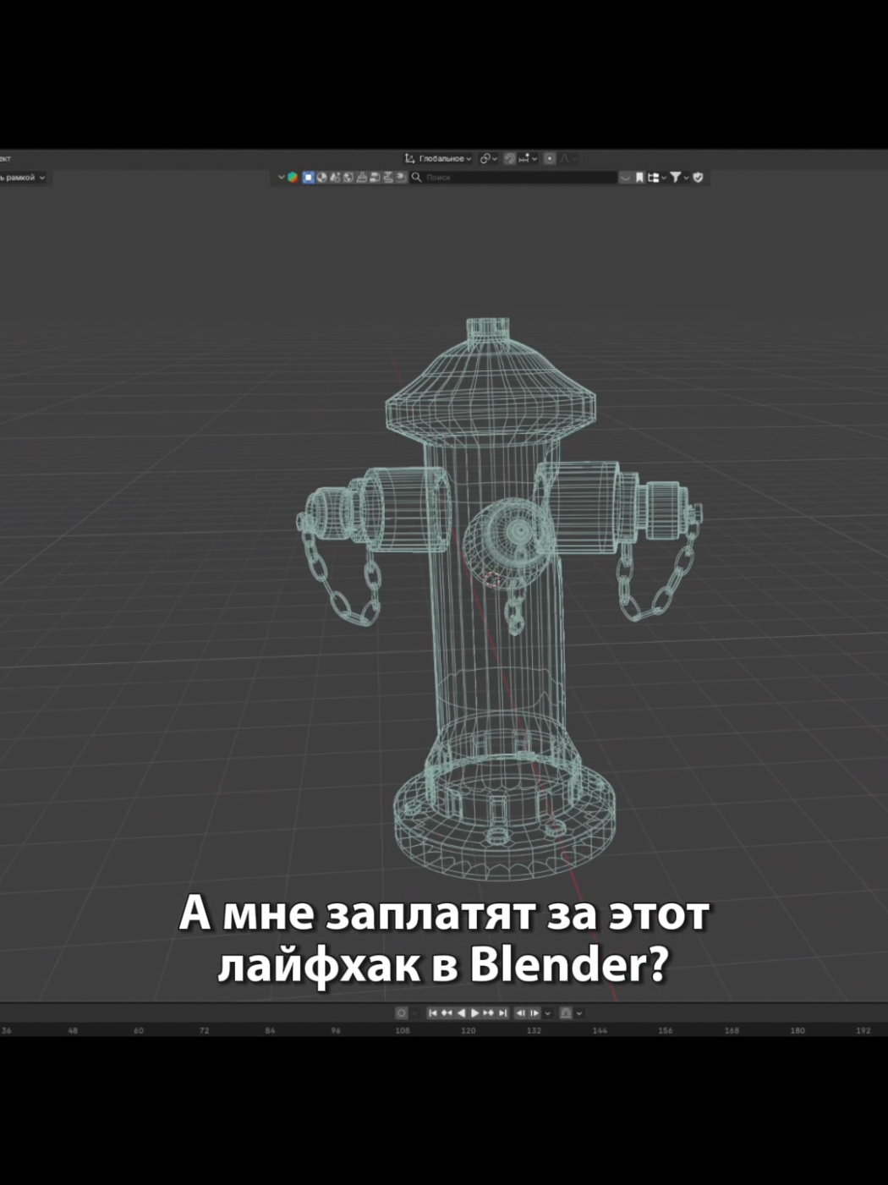
Task: Click the seventh icon before the search
Action: point(387,178)
